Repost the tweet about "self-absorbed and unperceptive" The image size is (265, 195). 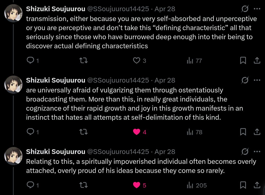pyautogui.click(x=83, y=60)
